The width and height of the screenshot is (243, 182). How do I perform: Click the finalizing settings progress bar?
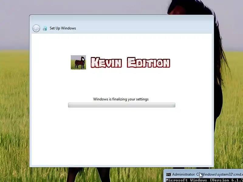coord(122,105)
